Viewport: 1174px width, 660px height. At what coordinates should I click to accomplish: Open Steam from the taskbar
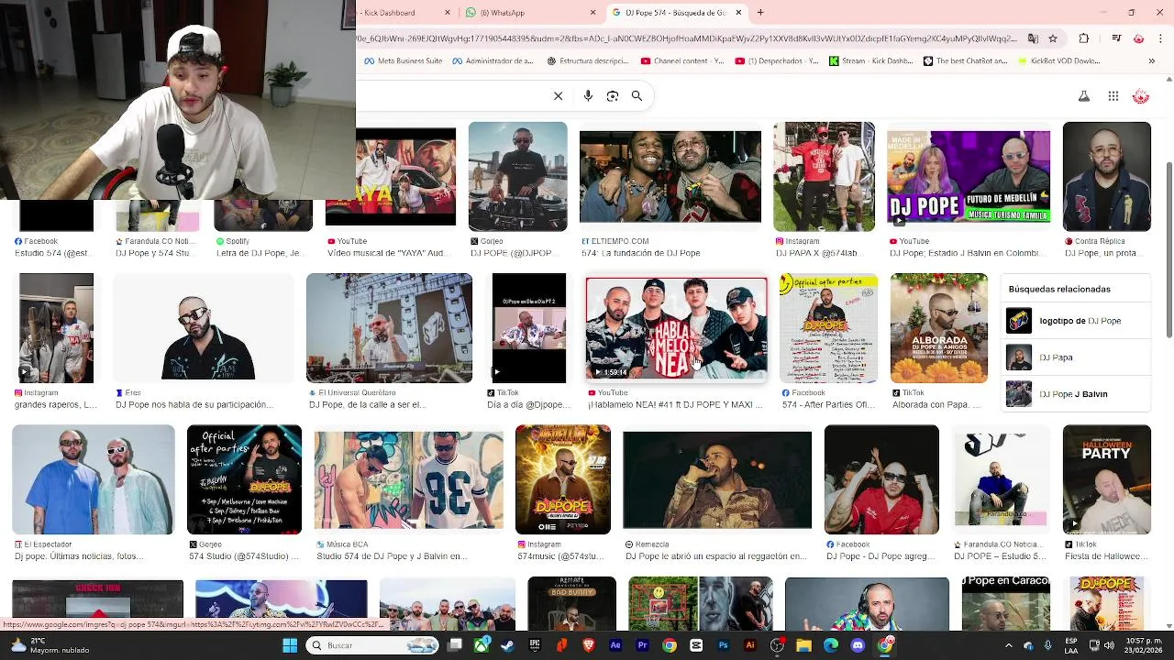pyautogui.click(x=508, y=645)
